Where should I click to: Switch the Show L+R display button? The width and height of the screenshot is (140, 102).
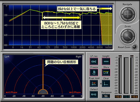pos(106,72)
